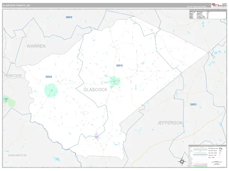Select the JEFFERSON county label

[x=170, y=123]
